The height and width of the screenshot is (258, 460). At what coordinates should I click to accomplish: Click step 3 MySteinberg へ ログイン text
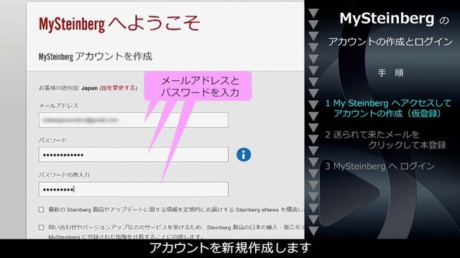(379, 166)
